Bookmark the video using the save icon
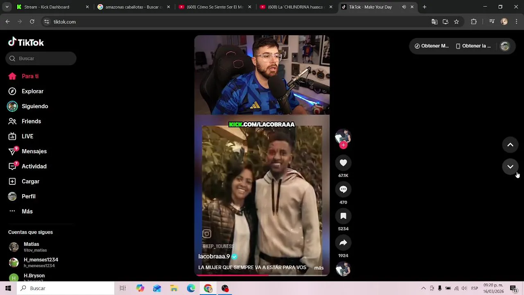 click(x=343, y=216)
